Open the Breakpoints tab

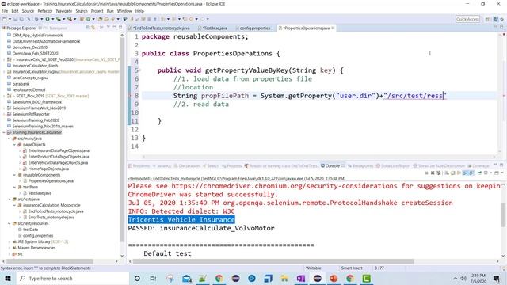[360, 165]
